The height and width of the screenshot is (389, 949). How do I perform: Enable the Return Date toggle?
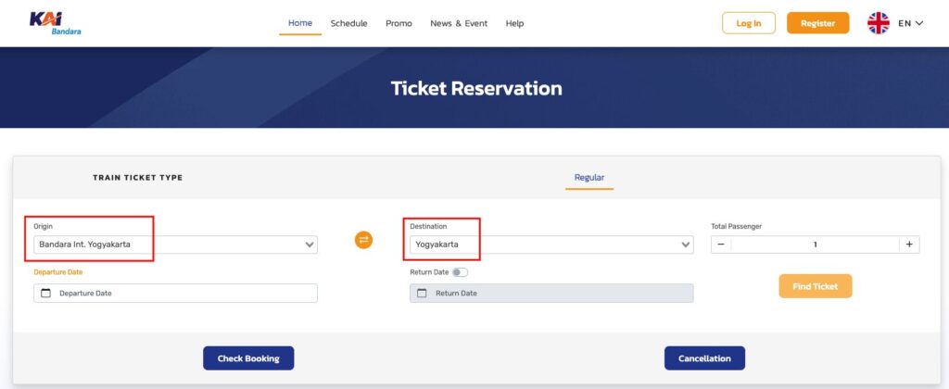pos(461,272)
